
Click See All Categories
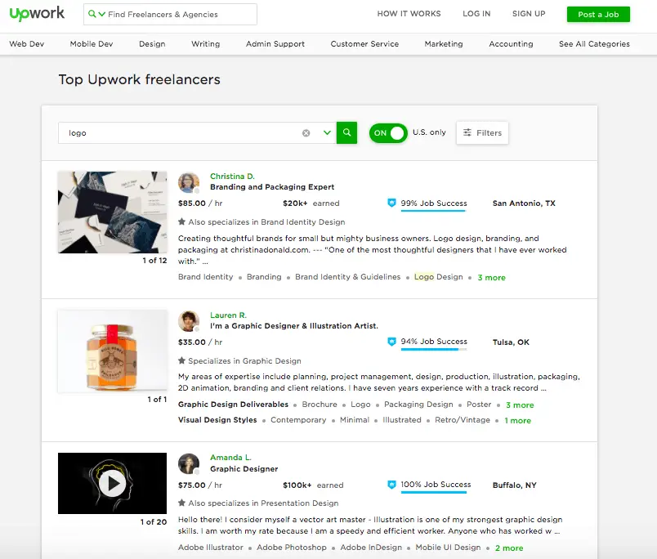coord(594,44)
